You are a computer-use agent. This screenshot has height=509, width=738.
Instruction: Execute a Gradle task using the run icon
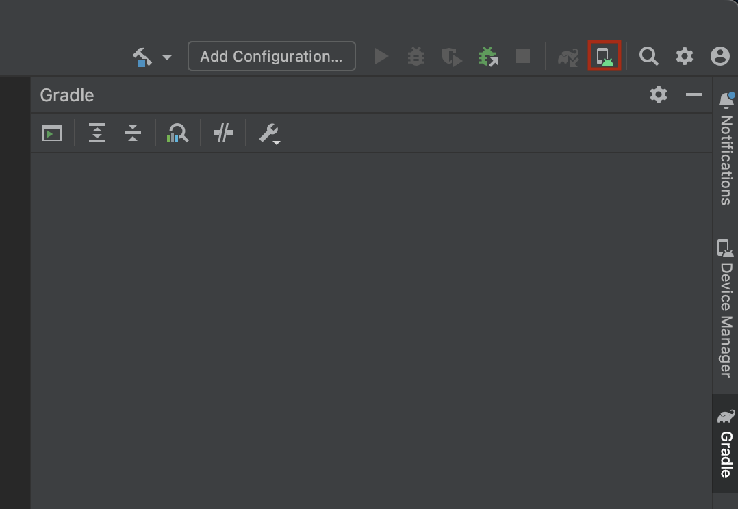click(x=51, y=133)
